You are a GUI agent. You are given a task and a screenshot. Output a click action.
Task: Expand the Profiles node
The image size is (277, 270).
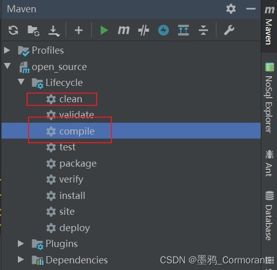click(x=7, y=51)
